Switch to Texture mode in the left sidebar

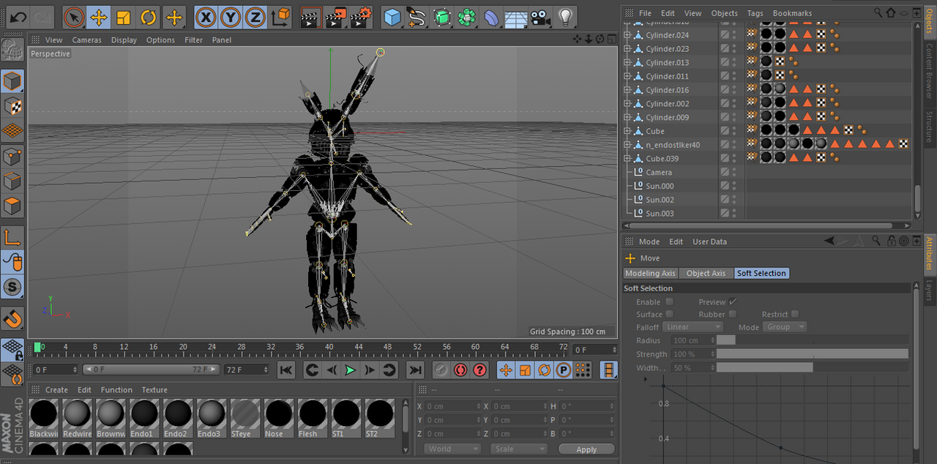tap(12, 106)
